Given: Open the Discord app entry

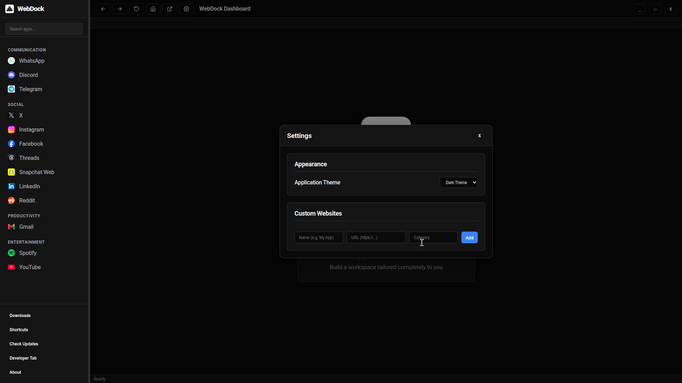Looking at the screenshot, I should 44,75.
